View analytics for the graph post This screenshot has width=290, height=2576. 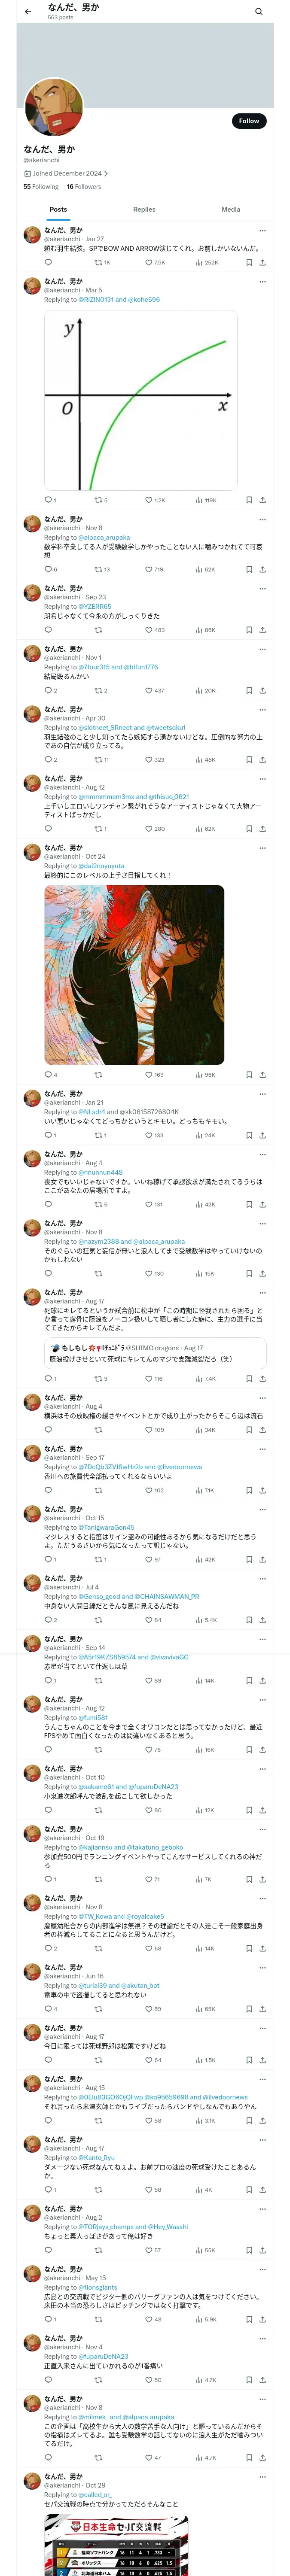(x=206, y=500)
